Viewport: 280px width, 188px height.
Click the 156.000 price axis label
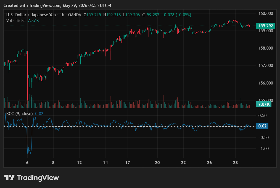click(x=266, y=83)
